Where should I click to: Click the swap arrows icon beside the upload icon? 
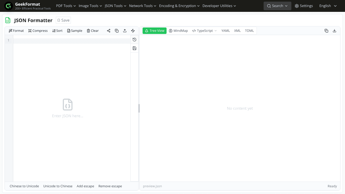[133, 31]
